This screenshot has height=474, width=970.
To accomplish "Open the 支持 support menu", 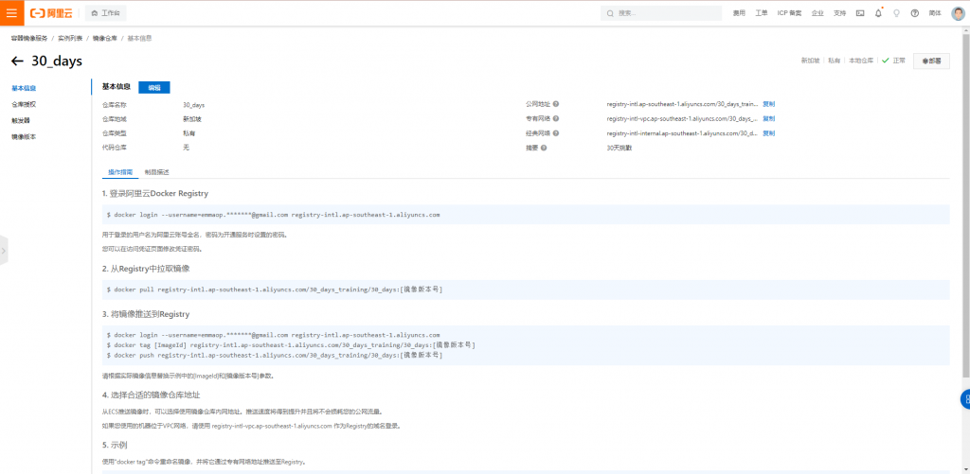I will tap(839, 13).
